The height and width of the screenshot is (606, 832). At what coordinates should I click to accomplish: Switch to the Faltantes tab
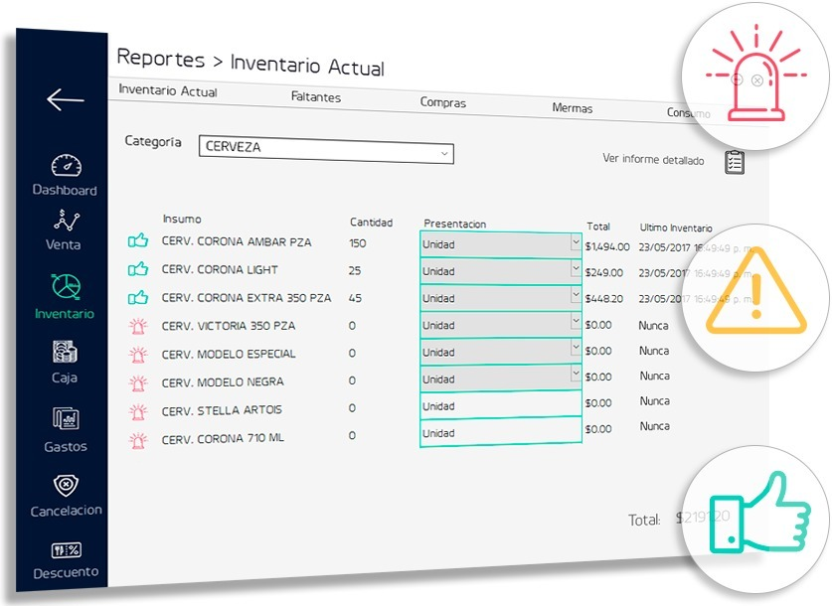[x=315, y=94]
